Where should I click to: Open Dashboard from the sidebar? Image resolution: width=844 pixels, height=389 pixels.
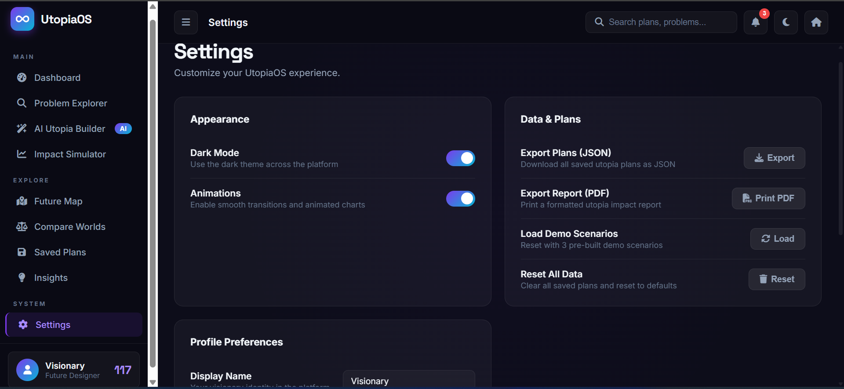pyautogui.click(x=57, y=78)
